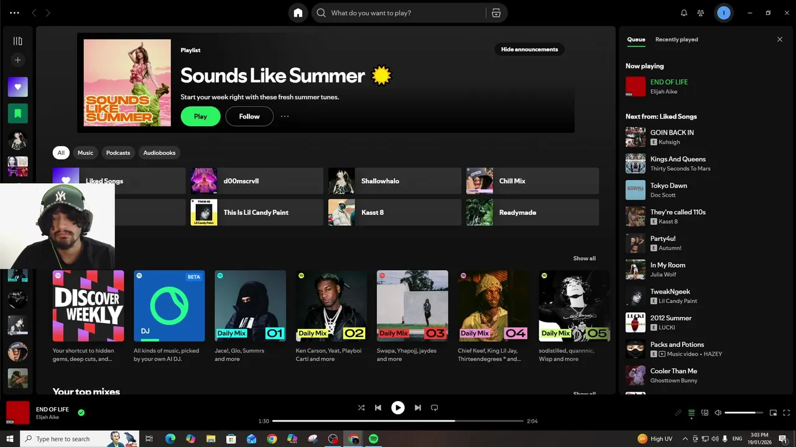Click Spotify icon in the taskbar
This screenshot has height=447, width=796.
click(373, 439)
